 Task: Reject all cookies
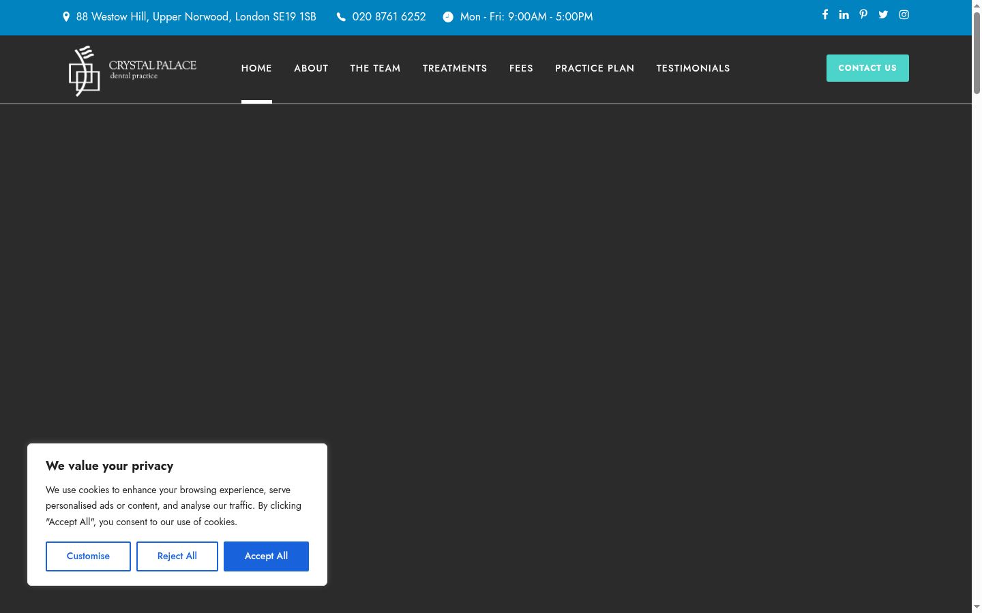pos(177,556)
